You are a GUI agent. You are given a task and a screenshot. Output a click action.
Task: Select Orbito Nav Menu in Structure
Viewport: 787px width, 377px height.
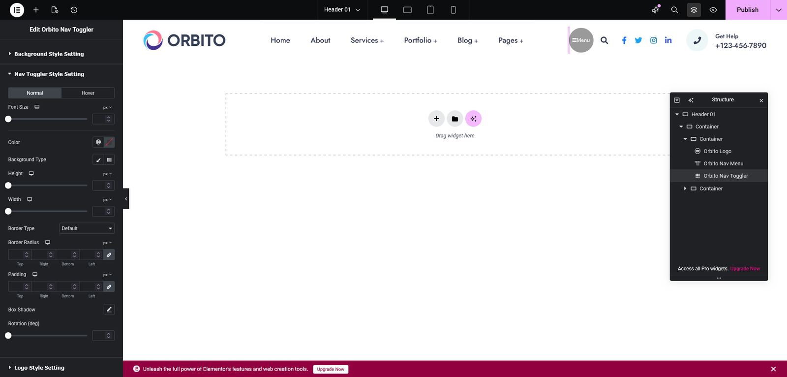[723, 163]
